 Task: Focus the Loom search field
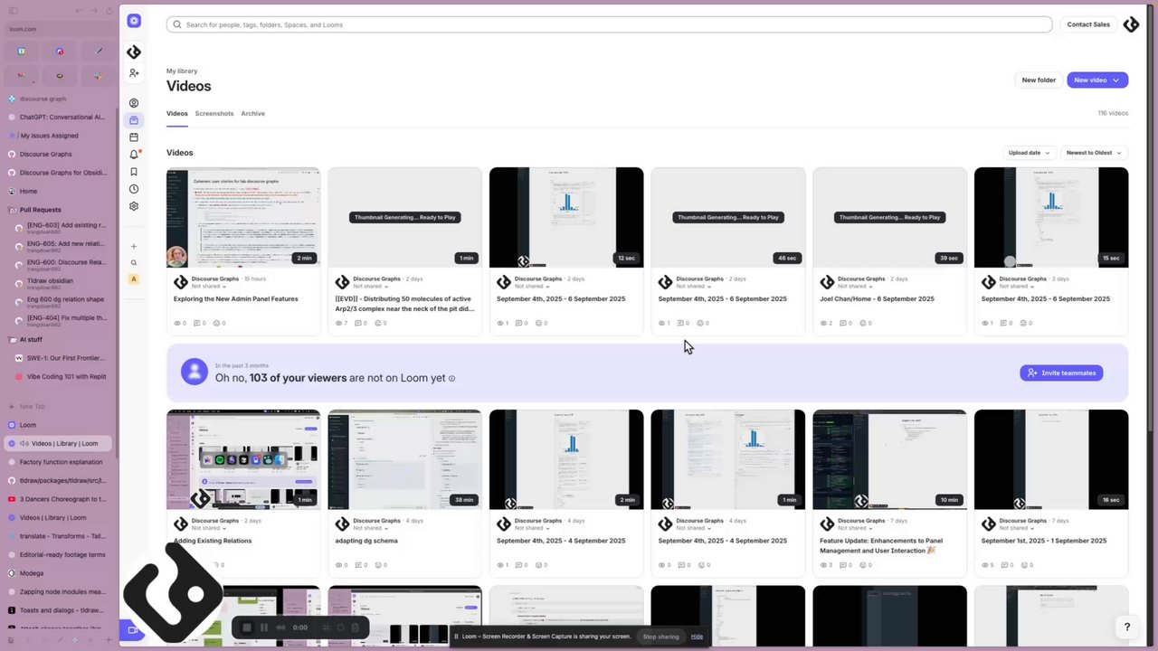pos(609,24)
